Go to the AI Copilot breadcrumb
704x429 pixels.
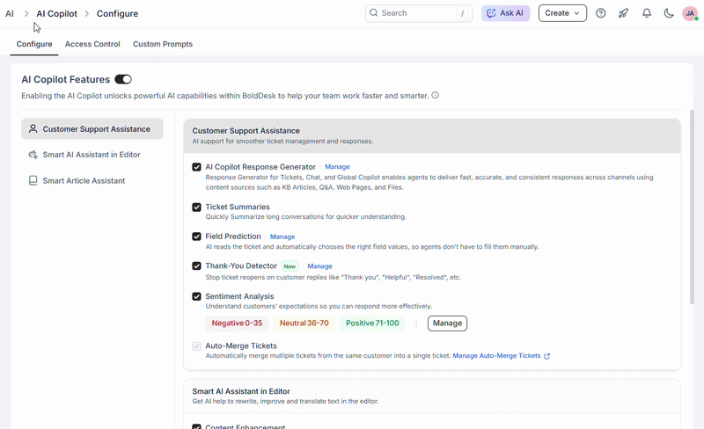tap(56, 13)
